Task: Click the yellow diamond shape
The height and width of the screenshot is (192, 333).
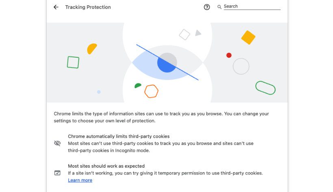Action: (x=248, y=37)
